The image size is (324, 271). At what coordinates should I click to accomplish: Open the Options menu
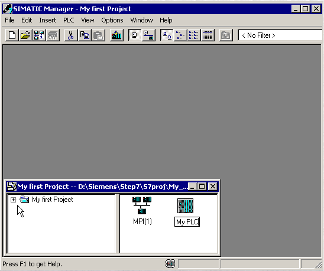(x=112, y=20)
